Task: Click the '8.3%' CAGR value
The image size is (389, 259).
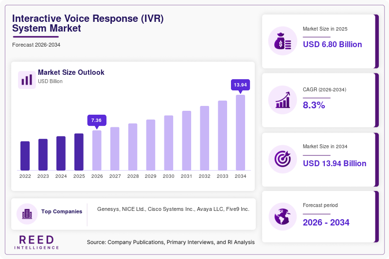Action: coord(314,105)
